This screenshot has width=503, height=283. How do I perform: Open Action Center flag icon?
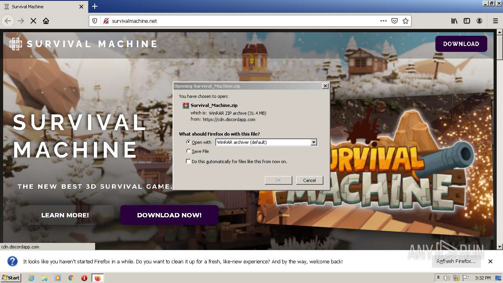tap(466, 278)
